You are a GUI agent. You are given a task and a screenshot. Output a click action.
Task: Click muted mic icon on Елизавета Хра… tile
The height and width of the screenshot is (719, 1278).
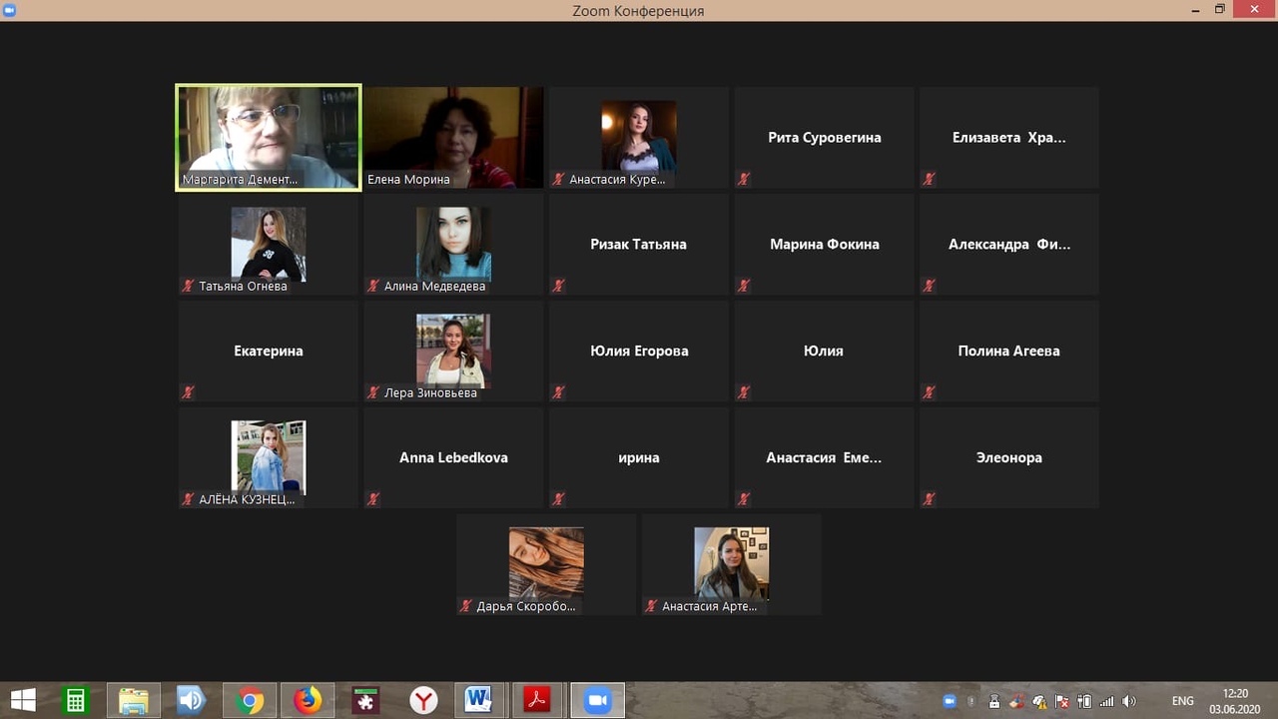(x=930, y=180)
